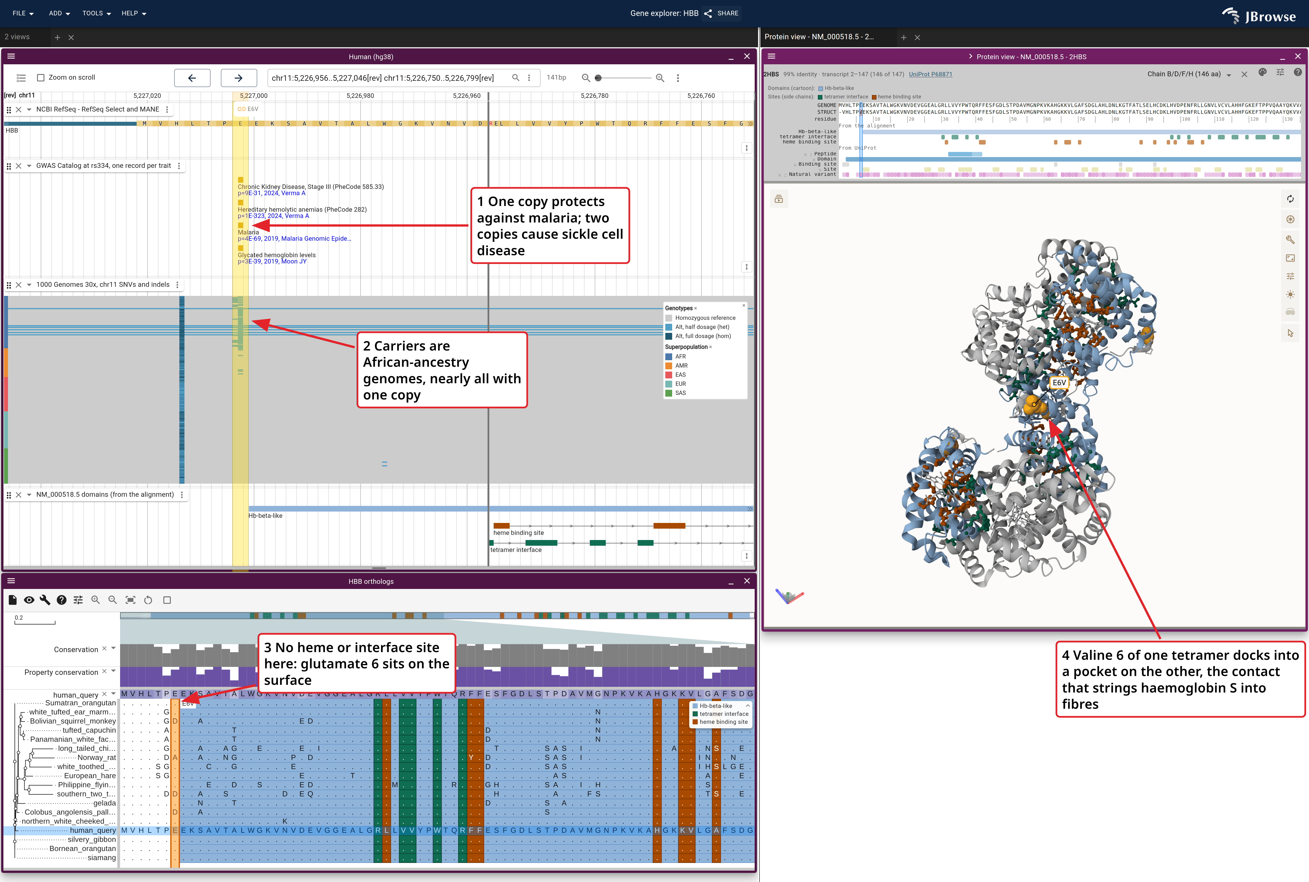The height and width of the screenshot is (882, 1309).
Task: Open the wrench controls icon in 3D viewer
Action: 1291,240
